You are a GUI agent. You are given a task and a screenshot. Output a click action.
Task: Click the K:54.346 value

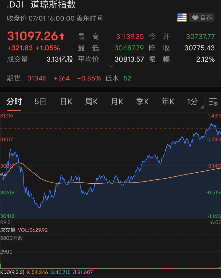coord(37,272)
